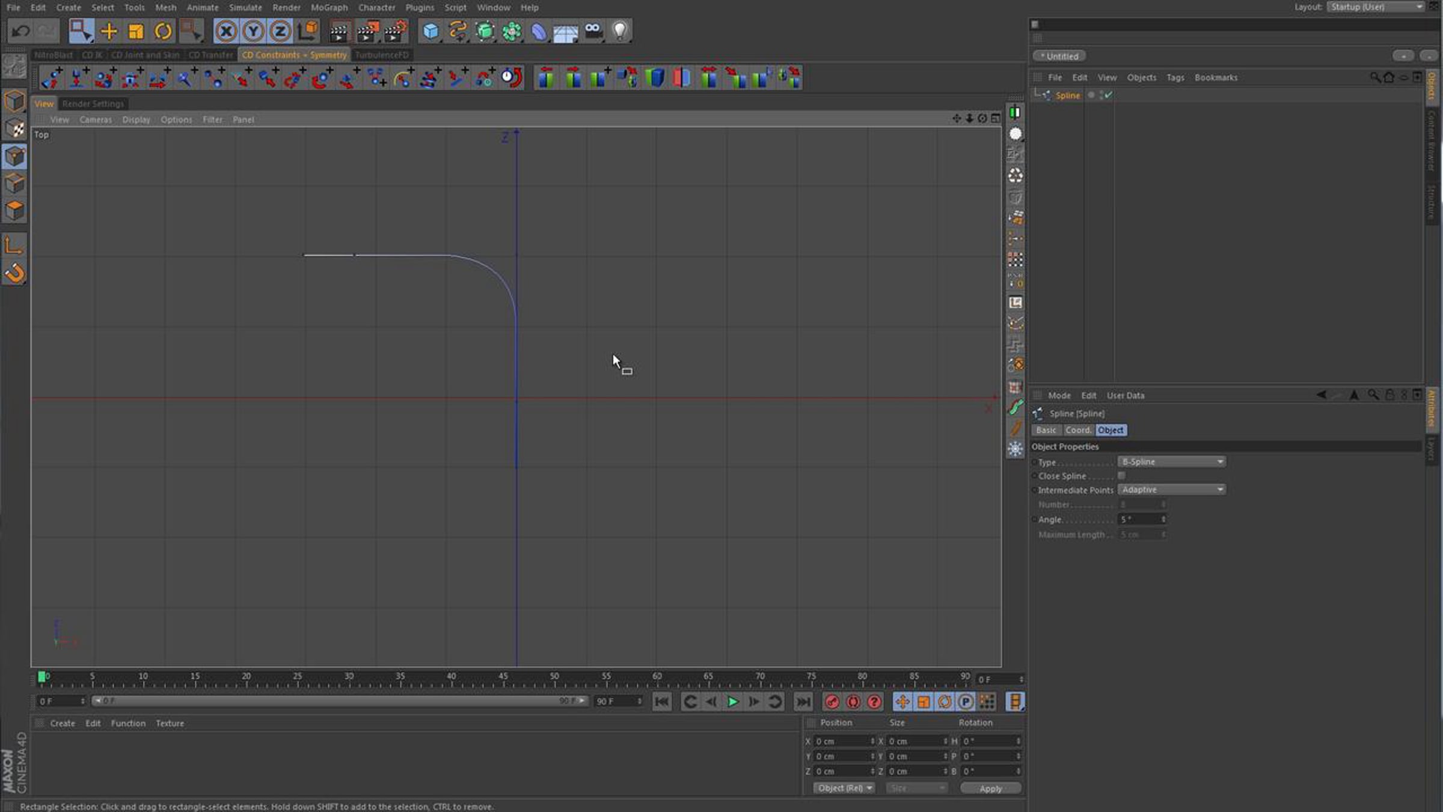Expand Intermediate Points dropdown
Image resolution: width=1443 pixels, height=812 pixels.
[1172, 490]
